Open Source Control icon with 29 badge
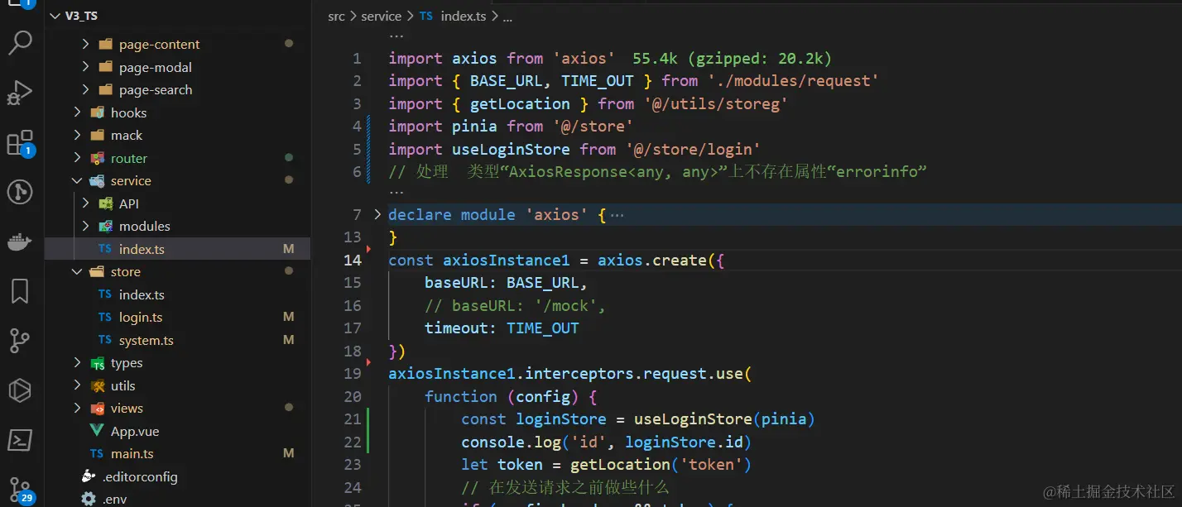 click(20, 490)
